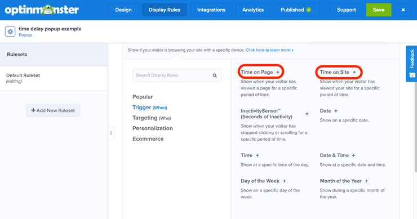Select the Time on Page rule title
Screen dimensions: 417x219
[x=257, y=72]
